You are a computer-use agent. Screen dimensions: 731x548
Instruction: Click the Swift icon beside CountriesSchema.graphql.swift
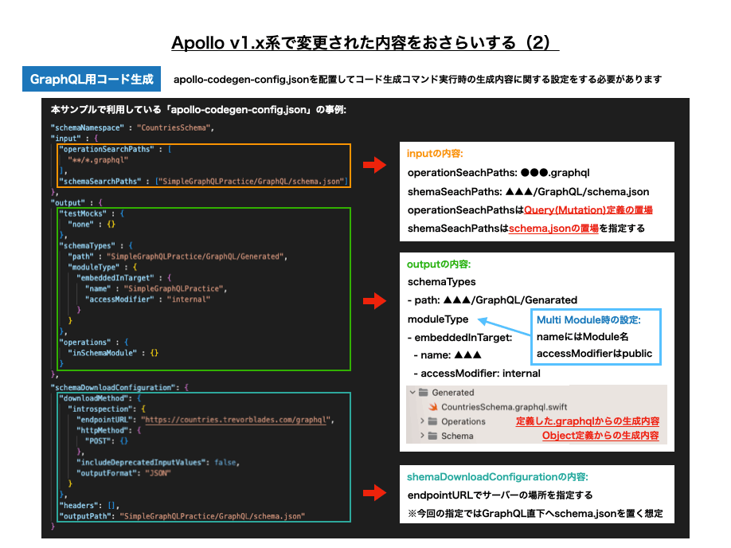[433, 407]
